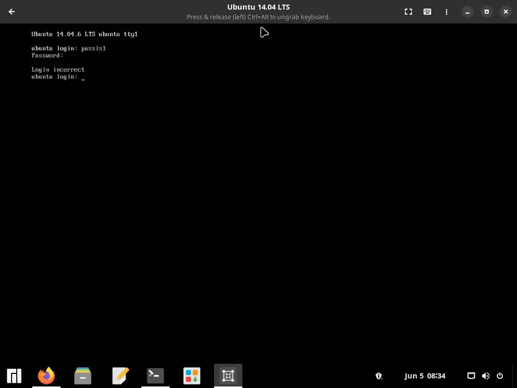Open the power menu tray icon

[500, 376]
